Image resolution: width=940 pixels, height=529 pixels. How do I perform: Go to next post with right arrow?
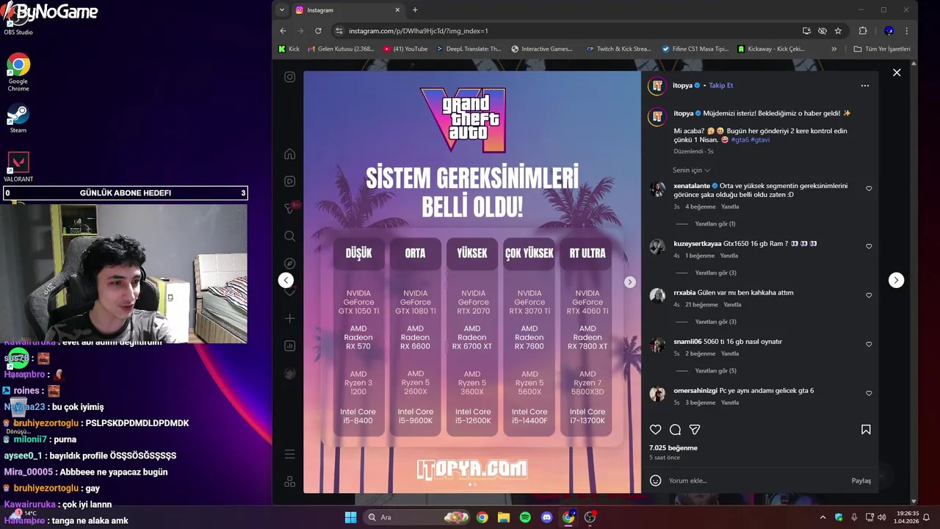click(896, 280)
